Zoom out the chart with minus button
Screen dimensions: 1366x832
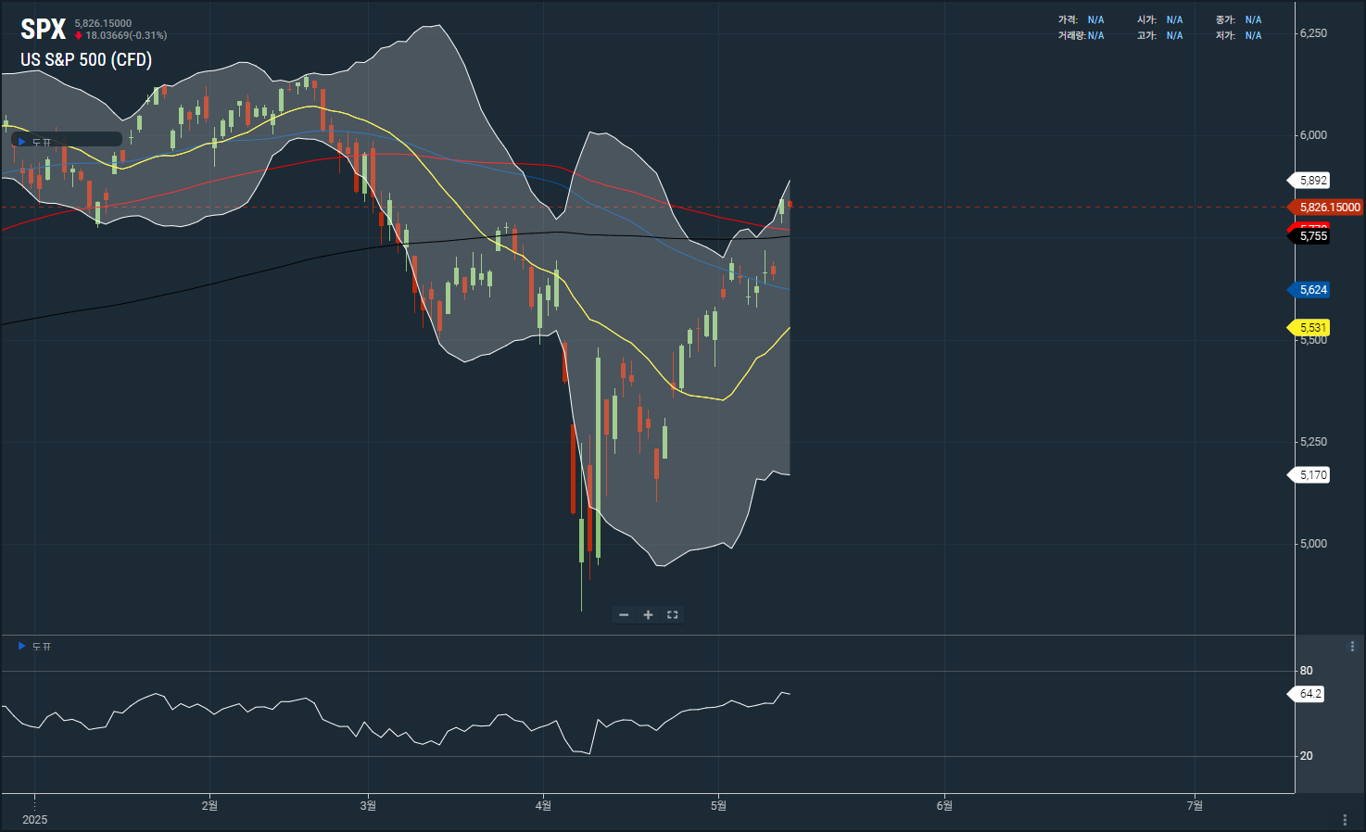[624, 615]
